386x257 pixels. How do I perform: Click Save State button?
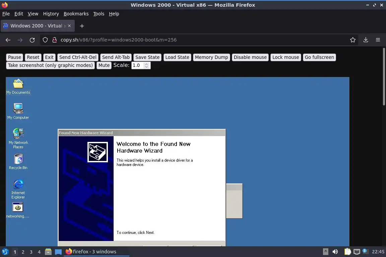click(147, 57)
